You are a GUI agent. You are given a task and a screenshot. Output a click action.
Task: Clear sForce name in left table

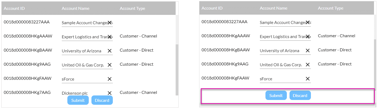click(x=110, y=79)
